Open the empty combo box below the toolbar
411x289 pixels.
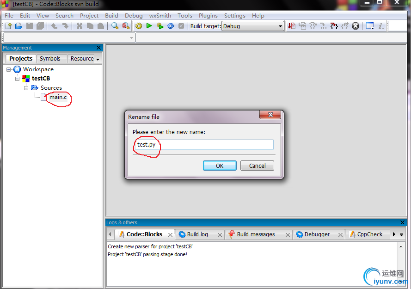[69, 38]
